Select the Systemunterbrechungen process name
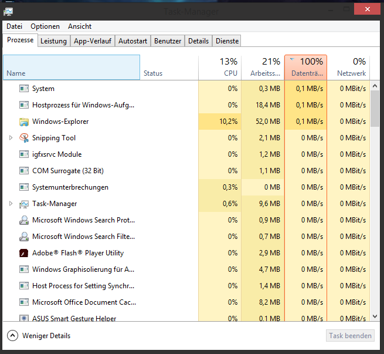The height and width of the screenshot is (354, 384). (70, 187)
